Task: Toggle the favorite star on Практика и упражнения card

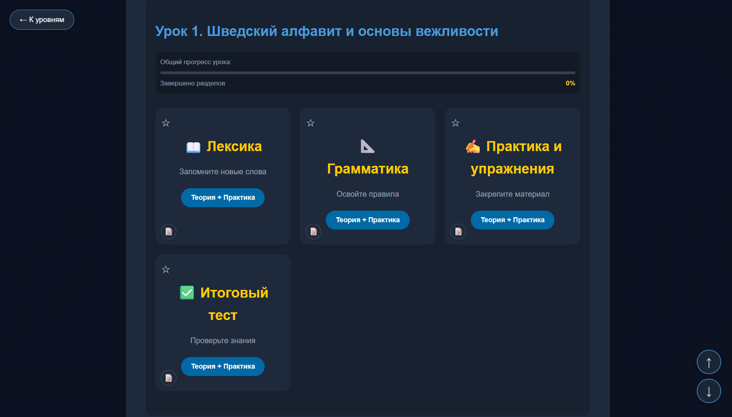Action: pos(455,123)
